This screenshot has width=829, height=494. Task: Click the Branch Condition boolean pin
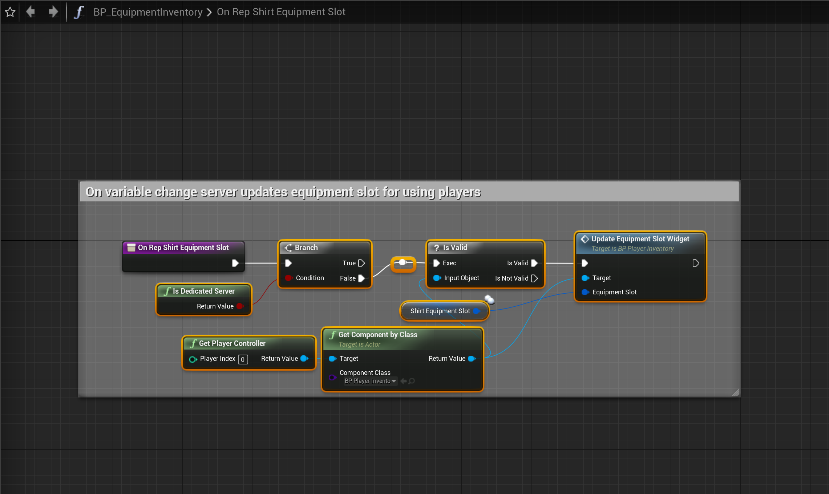pyautogui.click(x=289, y=278)
